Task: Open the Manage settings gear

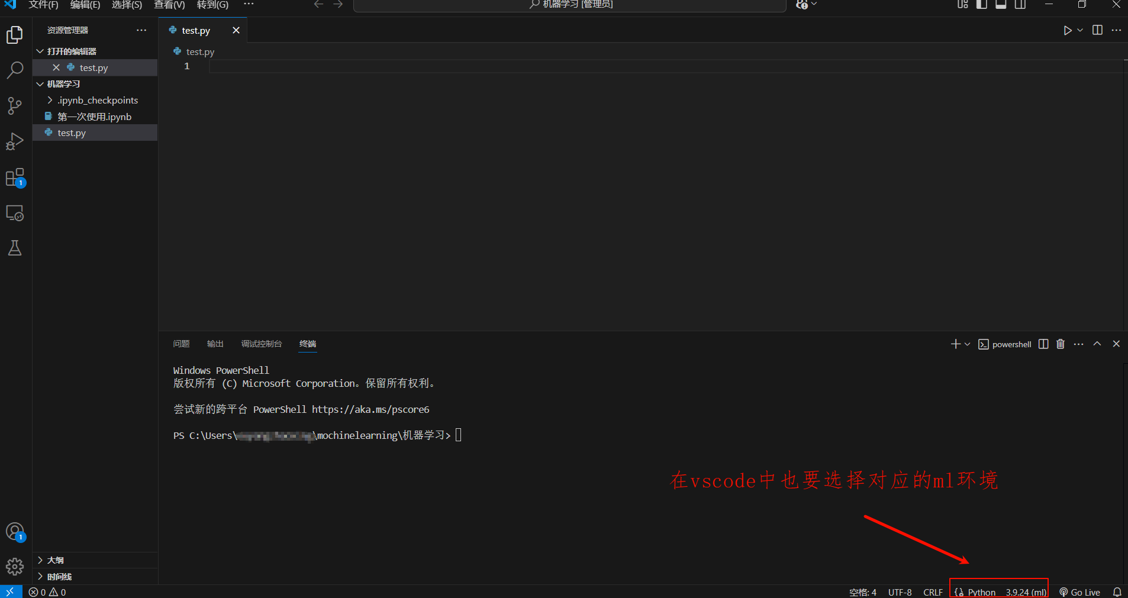Action: (x=15, y=567)
